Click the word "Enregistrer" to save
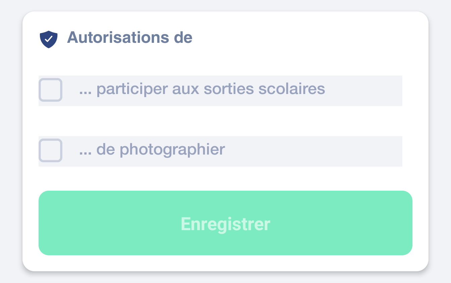Image resolution: width=451 pixels, height=283 pixels. pos(225,224)
